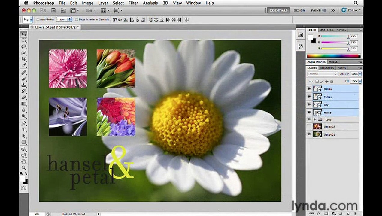Switch to the Channels tab
This screenshot has width=382, height=216.
pos(327,68)
